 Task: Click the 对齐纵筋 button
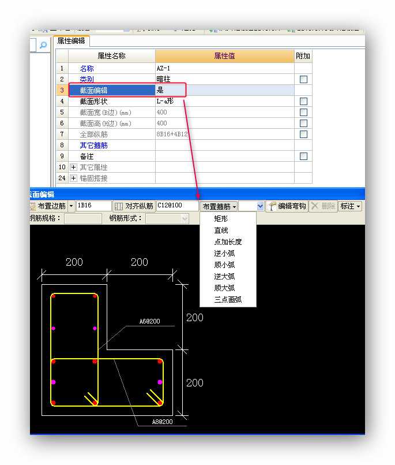click(134, 206)
